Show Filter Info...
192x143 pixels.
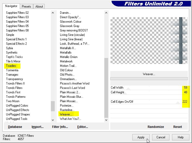(60, 127)
